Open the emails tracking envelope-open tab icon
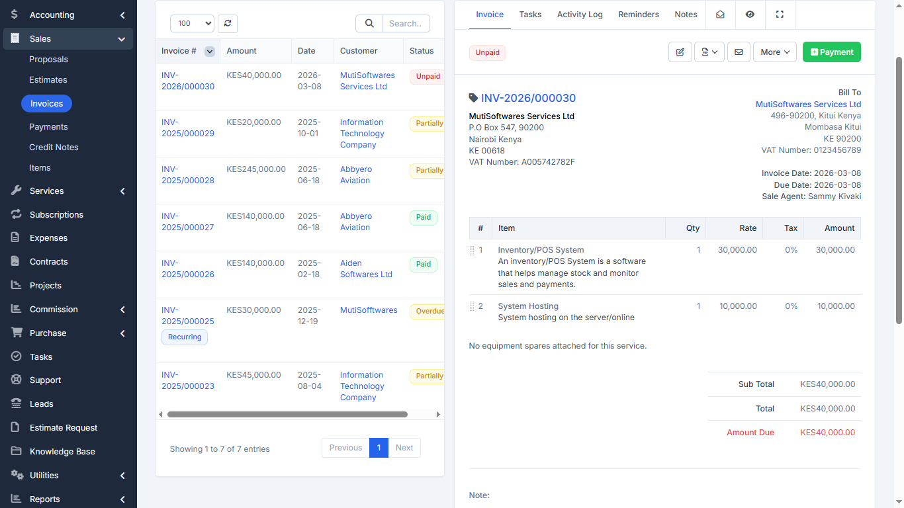Viewport: 904px width, 508px height. 720,14
